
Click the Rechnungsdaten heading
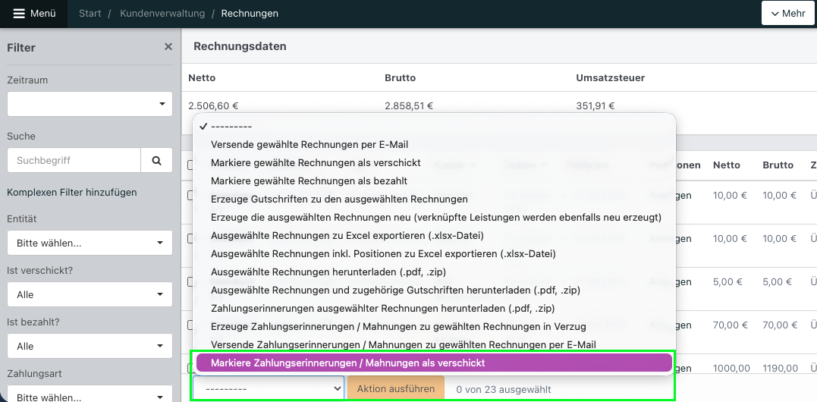pos(240,46)
